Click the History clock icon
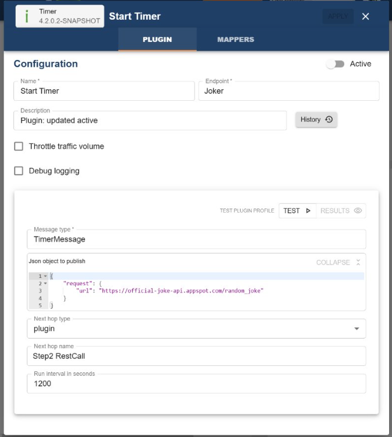 pyautogui.click(x=329, y=119)
